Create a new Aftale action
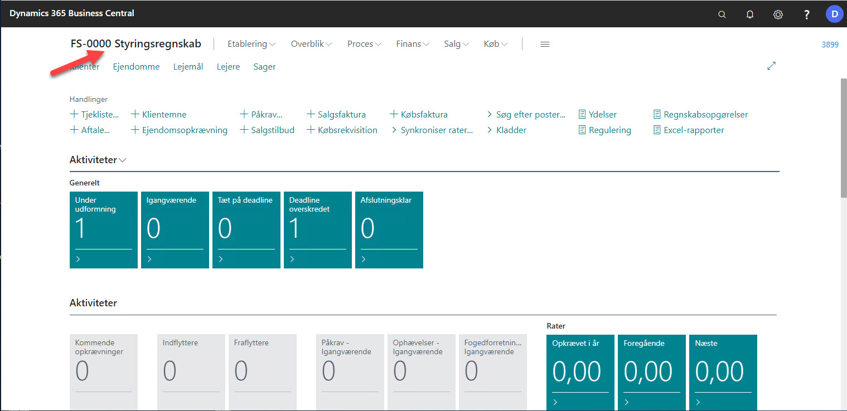This screenshot has height=411, width=847. (x=90, y=130)
